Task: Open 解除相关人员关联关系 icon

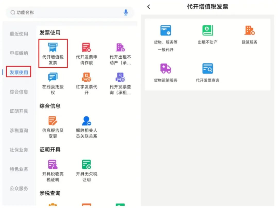Action: [86, 121]
